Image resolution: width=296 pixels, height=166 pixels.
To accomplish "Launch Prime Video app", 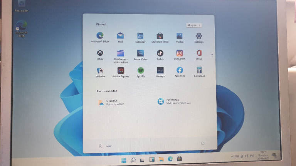I will (x=140, y=53).
